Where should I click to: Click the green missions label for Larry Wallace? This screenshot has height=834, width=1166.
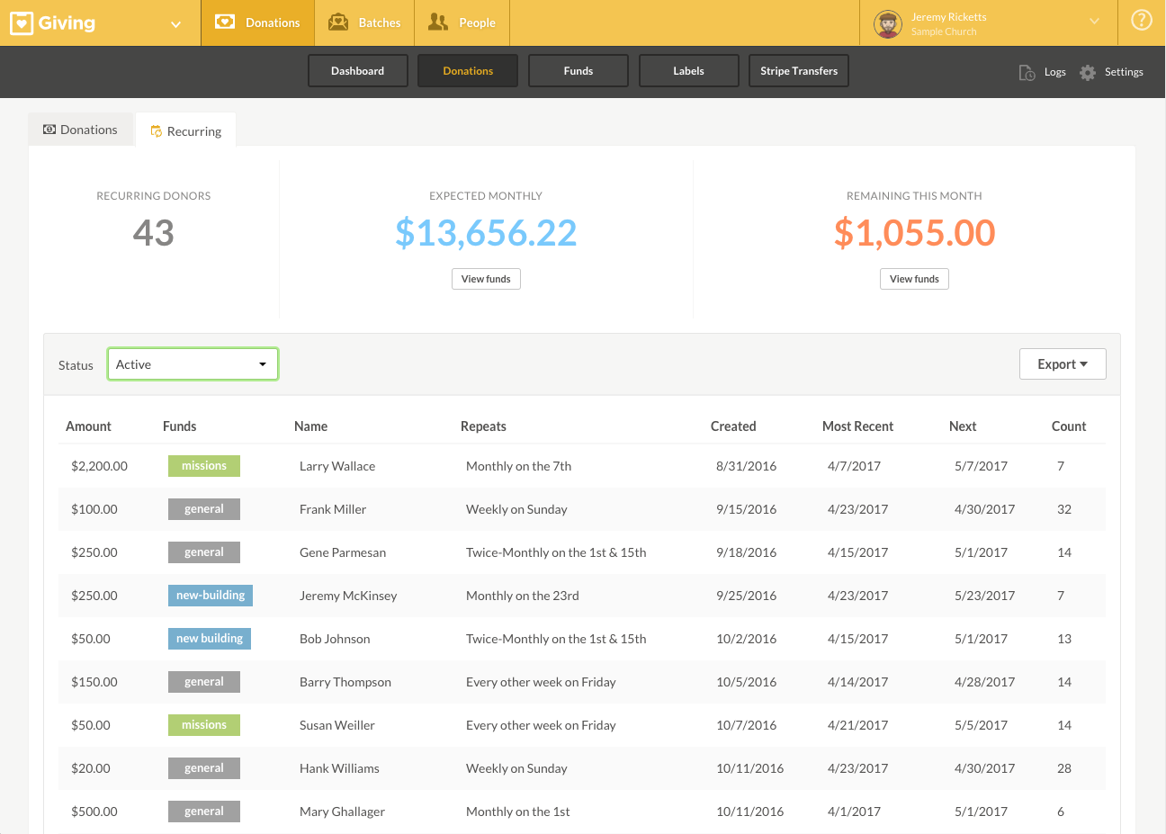(204, 466)
